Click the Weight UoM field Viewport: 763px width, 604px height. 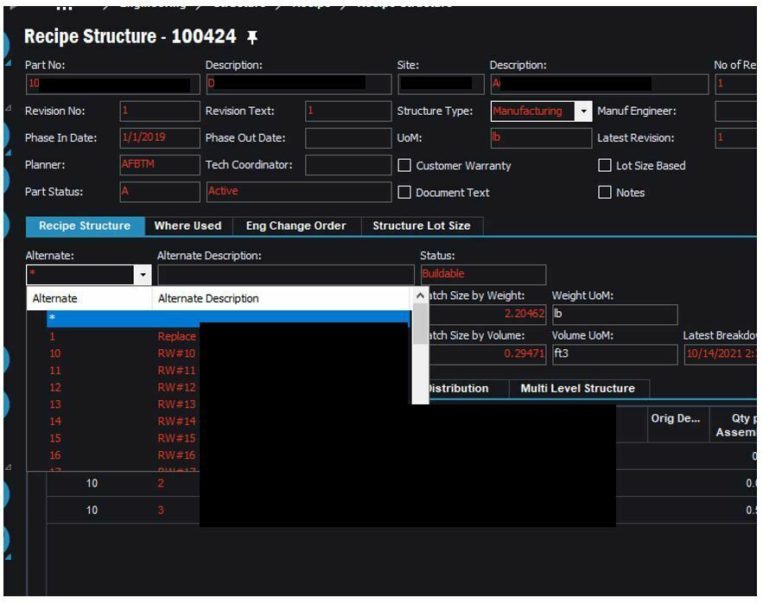click(615, 315)
